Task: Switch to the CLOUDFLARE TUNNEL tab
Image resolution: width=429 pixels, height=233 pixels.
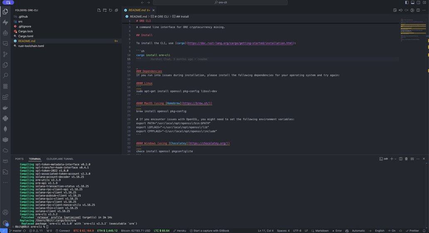Action: click(60, 159)
